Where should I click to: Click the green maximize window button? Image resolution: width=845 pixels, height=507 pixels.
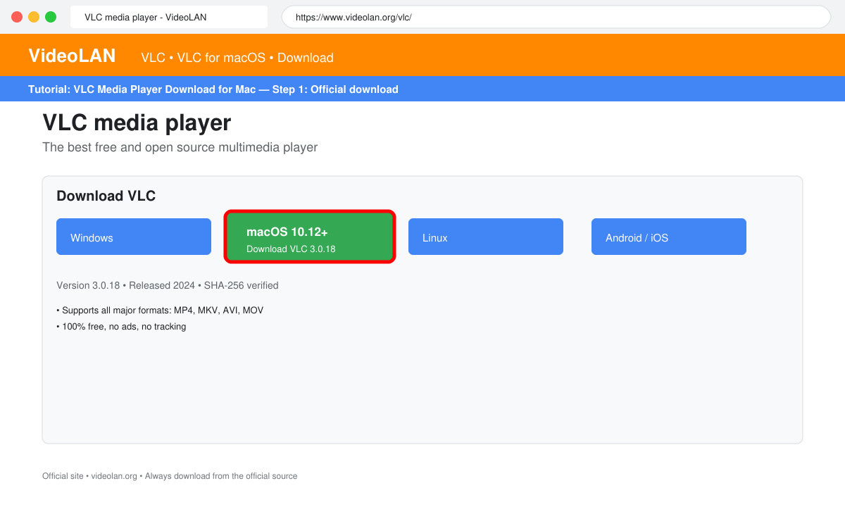pyautogui.click(x=51, y=17)
